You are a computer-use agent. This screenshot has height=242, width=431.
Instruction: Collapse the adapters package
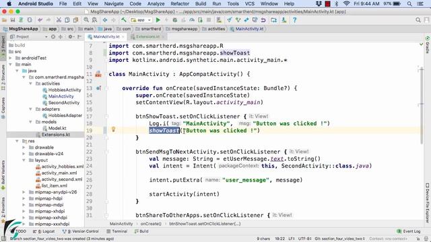click(30, 109)
